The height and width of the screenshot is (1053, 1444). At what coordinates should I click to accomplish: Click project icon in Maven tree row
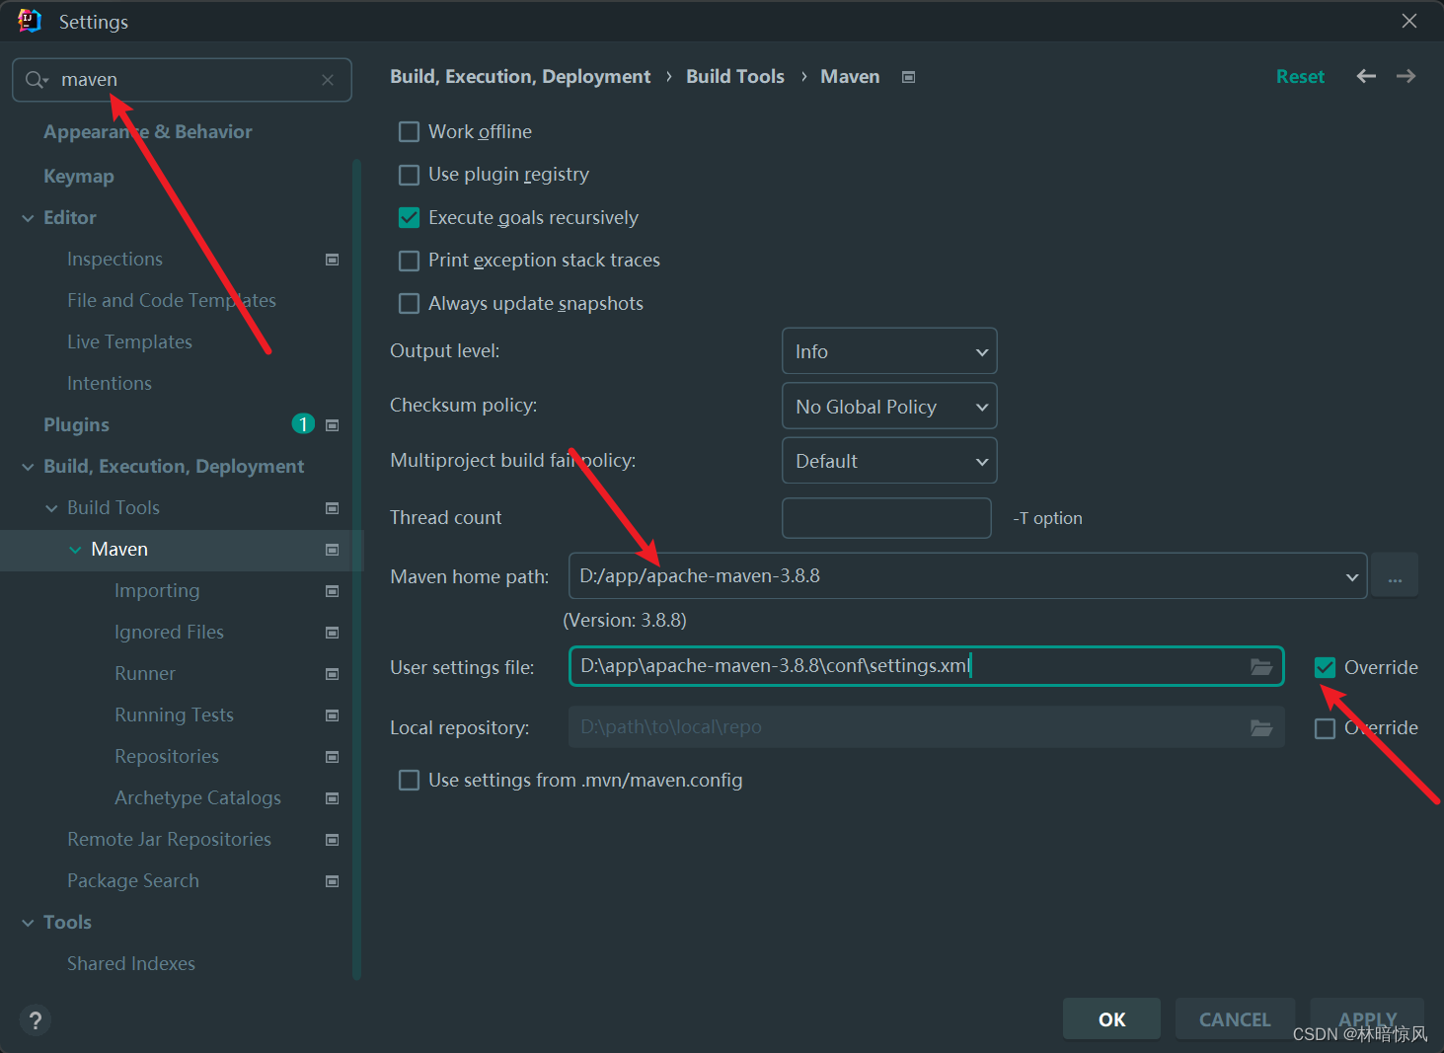pyautogui.click(x=333, y=550)
